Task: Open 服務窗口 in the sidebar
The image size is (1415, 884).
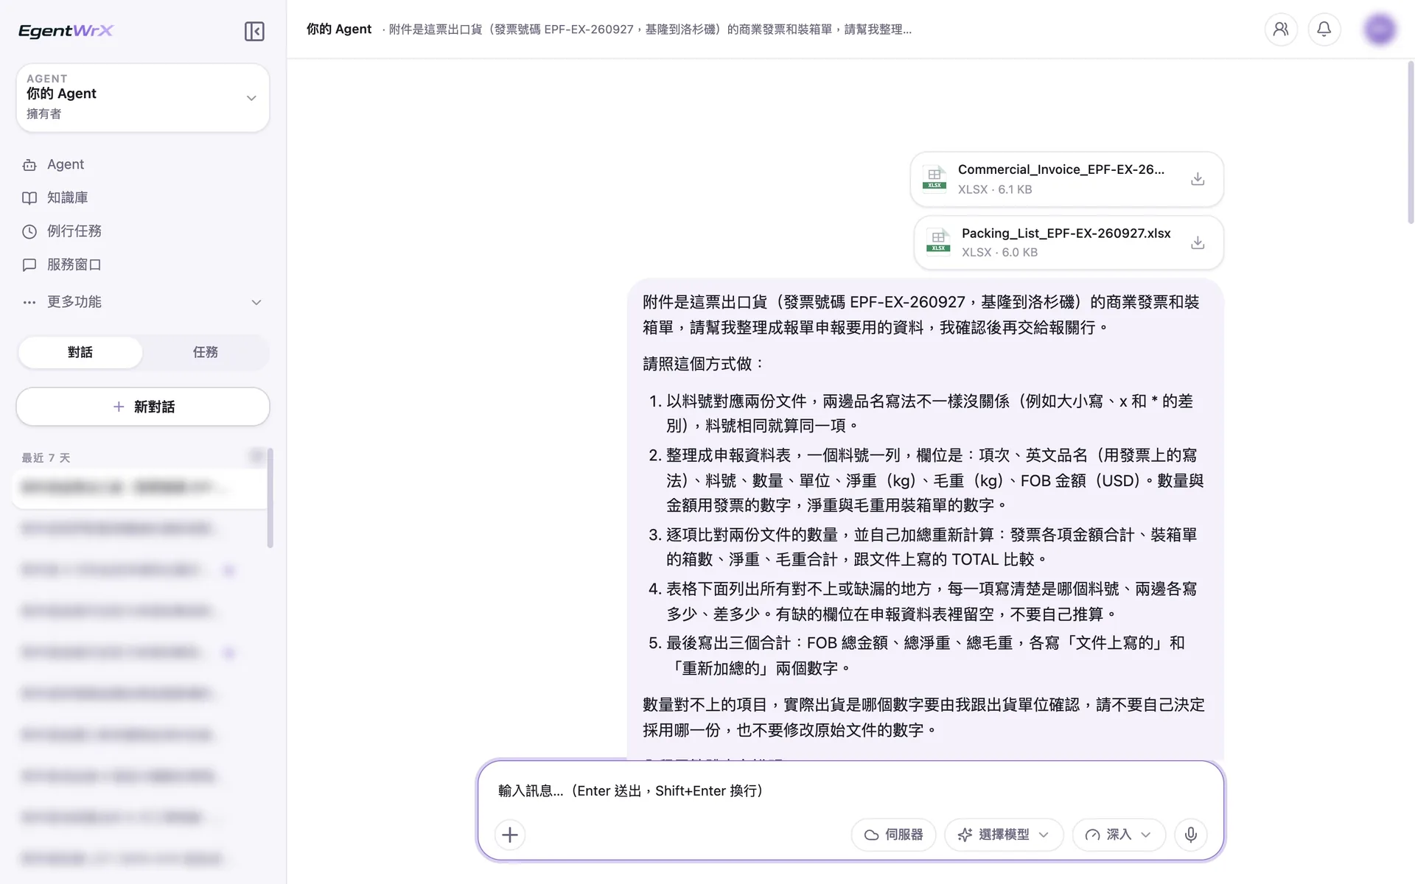Action: click(x=143, y=264)
